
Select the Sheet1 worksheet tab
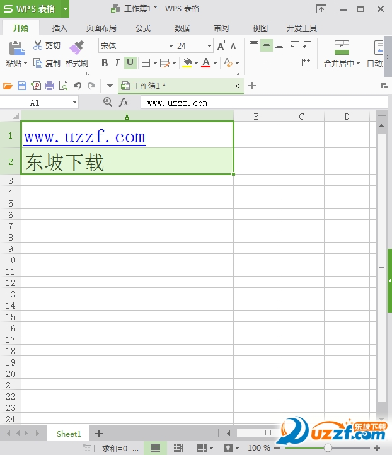[x=69, y=434]
